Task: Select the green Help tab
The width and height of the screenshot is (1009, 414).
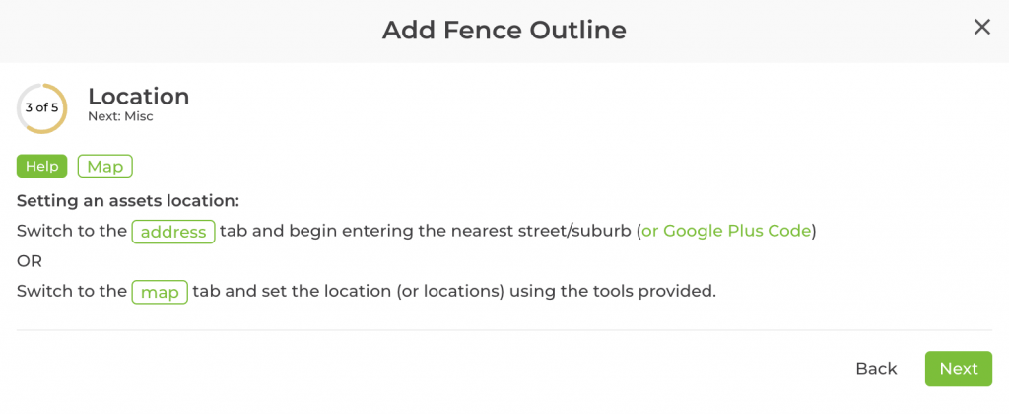Action: click(42, 167)
